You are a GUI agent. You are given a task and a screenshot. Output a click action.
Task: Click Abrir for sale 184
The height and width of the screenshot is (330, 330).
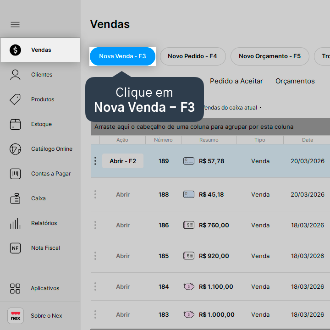(123, 286)
